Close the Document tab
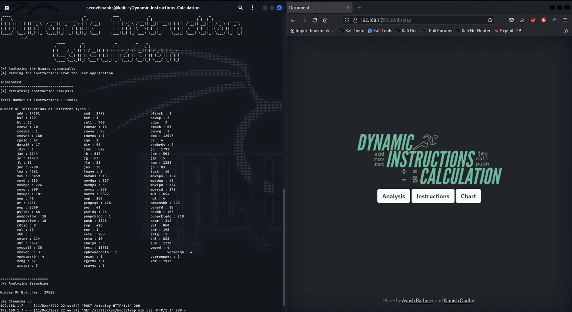Viewport: 572px width, 312px height. click(x=348, y=8)
